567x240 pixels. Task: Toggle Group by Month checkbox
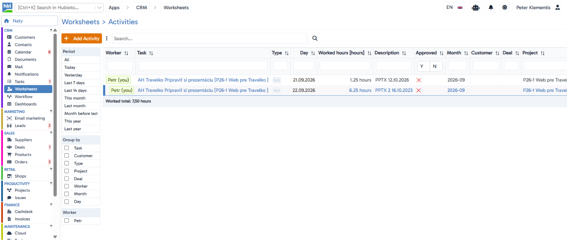tap(66, 194)
